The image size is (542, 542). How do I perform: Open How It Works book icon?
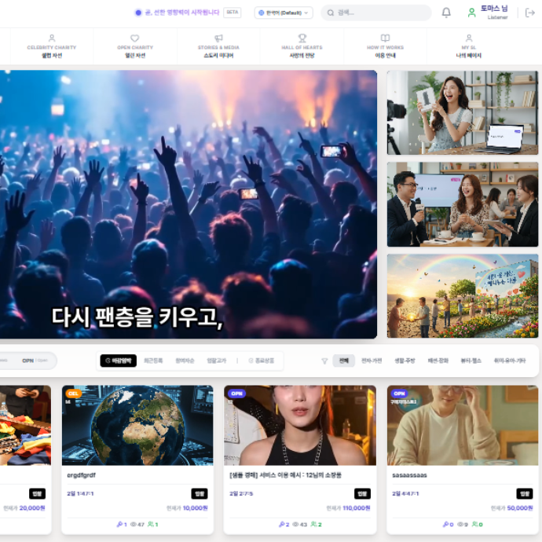click(x=385, y=38)
